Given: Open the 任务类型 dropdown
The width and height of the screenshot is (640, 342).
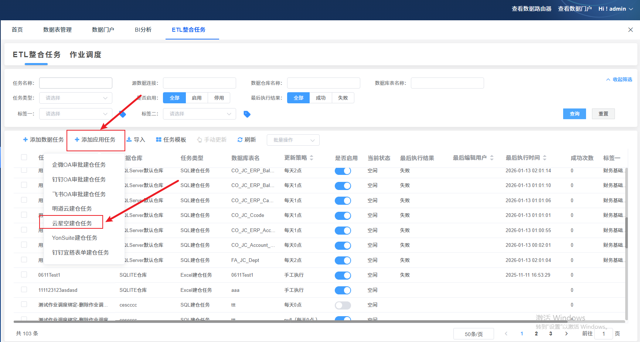Looking at the screenshot, I should click(76, 98).
